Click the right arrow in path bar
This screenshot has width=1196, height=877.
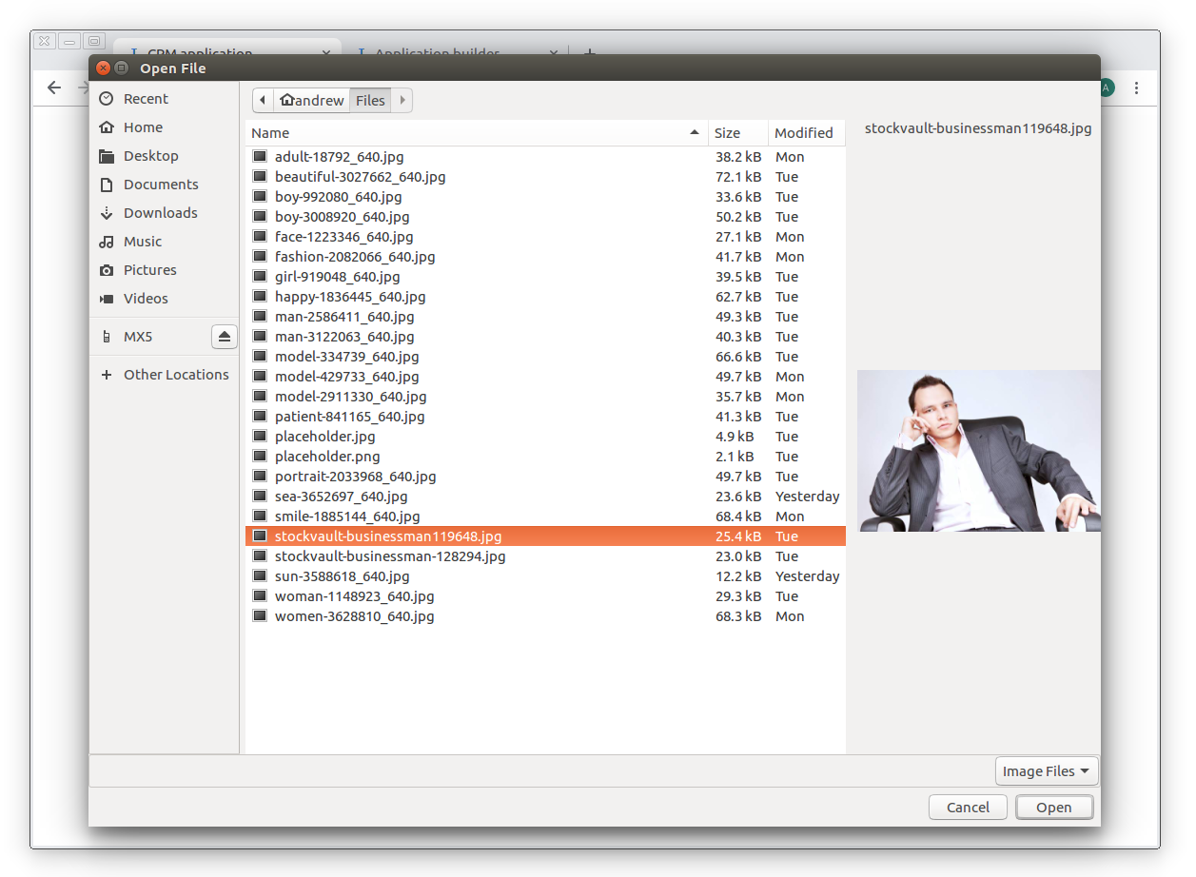tap(402, 100)
